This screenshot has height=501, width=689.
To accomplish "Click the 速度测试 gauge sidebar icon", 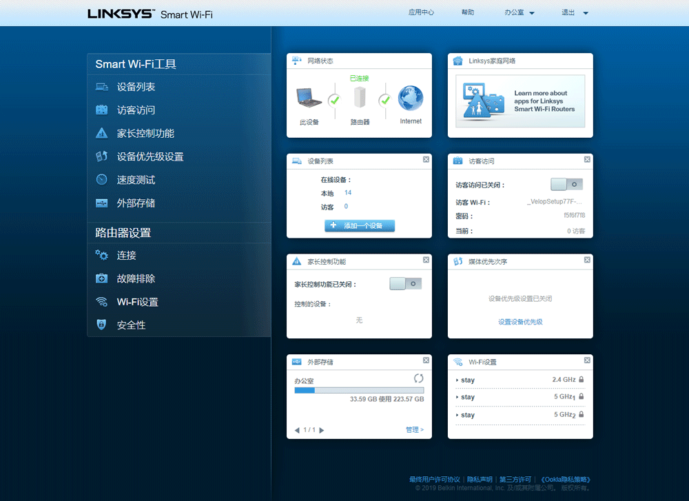I will point(101,179).
